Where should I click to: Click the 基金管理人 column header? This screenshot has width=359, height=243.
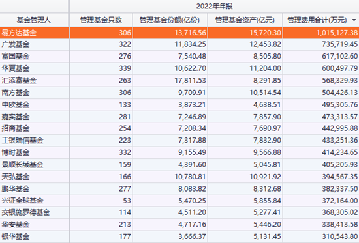coord(34,20)
